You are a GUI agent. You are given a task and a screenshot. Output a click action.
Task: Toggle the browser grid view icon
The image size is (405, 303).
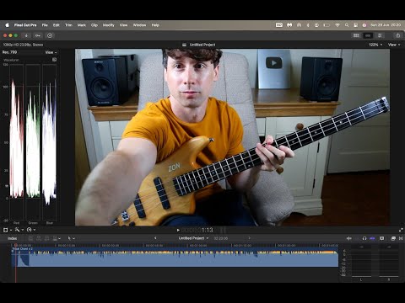(356, 35)
